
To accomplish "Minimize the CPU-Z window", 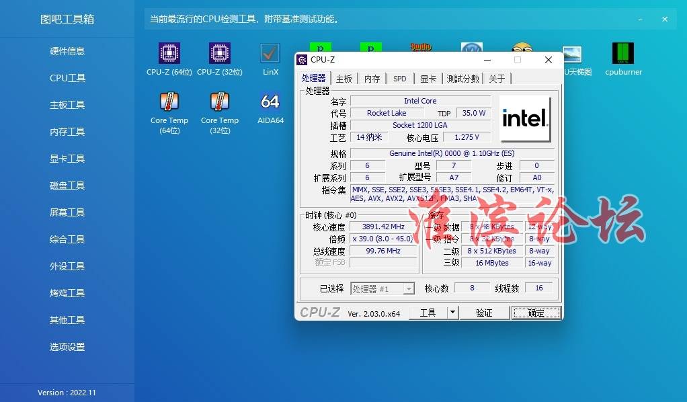I will 487,60.
